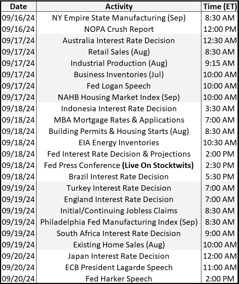Select the Existing Home Sales (Aug) cell

[119, 245]
